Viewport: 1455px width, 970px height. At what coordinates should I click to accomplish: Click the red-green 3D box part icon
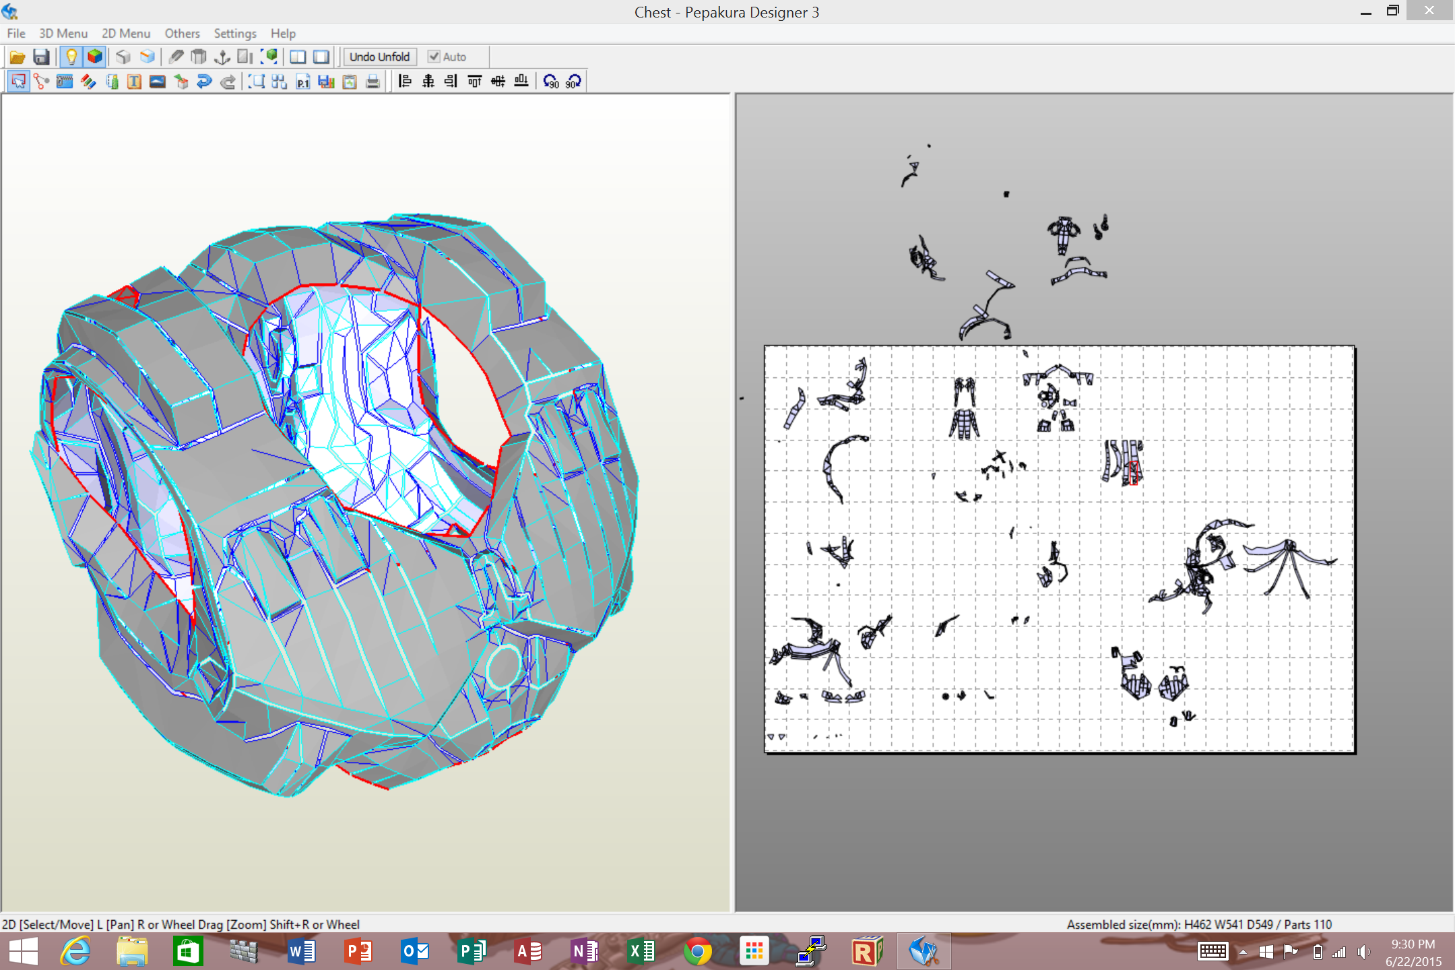click(x=181, y=82)
